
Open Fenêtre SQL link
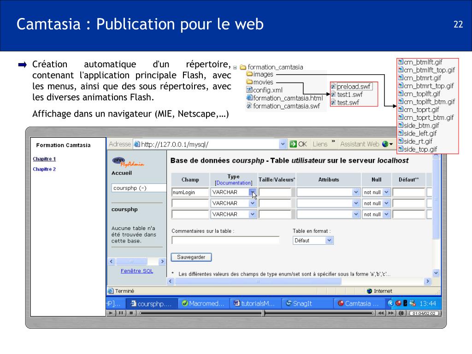[x=136, y=271]
